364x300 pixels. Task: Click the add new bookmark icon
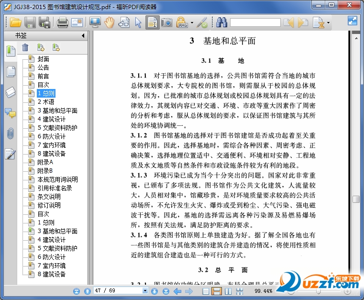pos(41,47)
